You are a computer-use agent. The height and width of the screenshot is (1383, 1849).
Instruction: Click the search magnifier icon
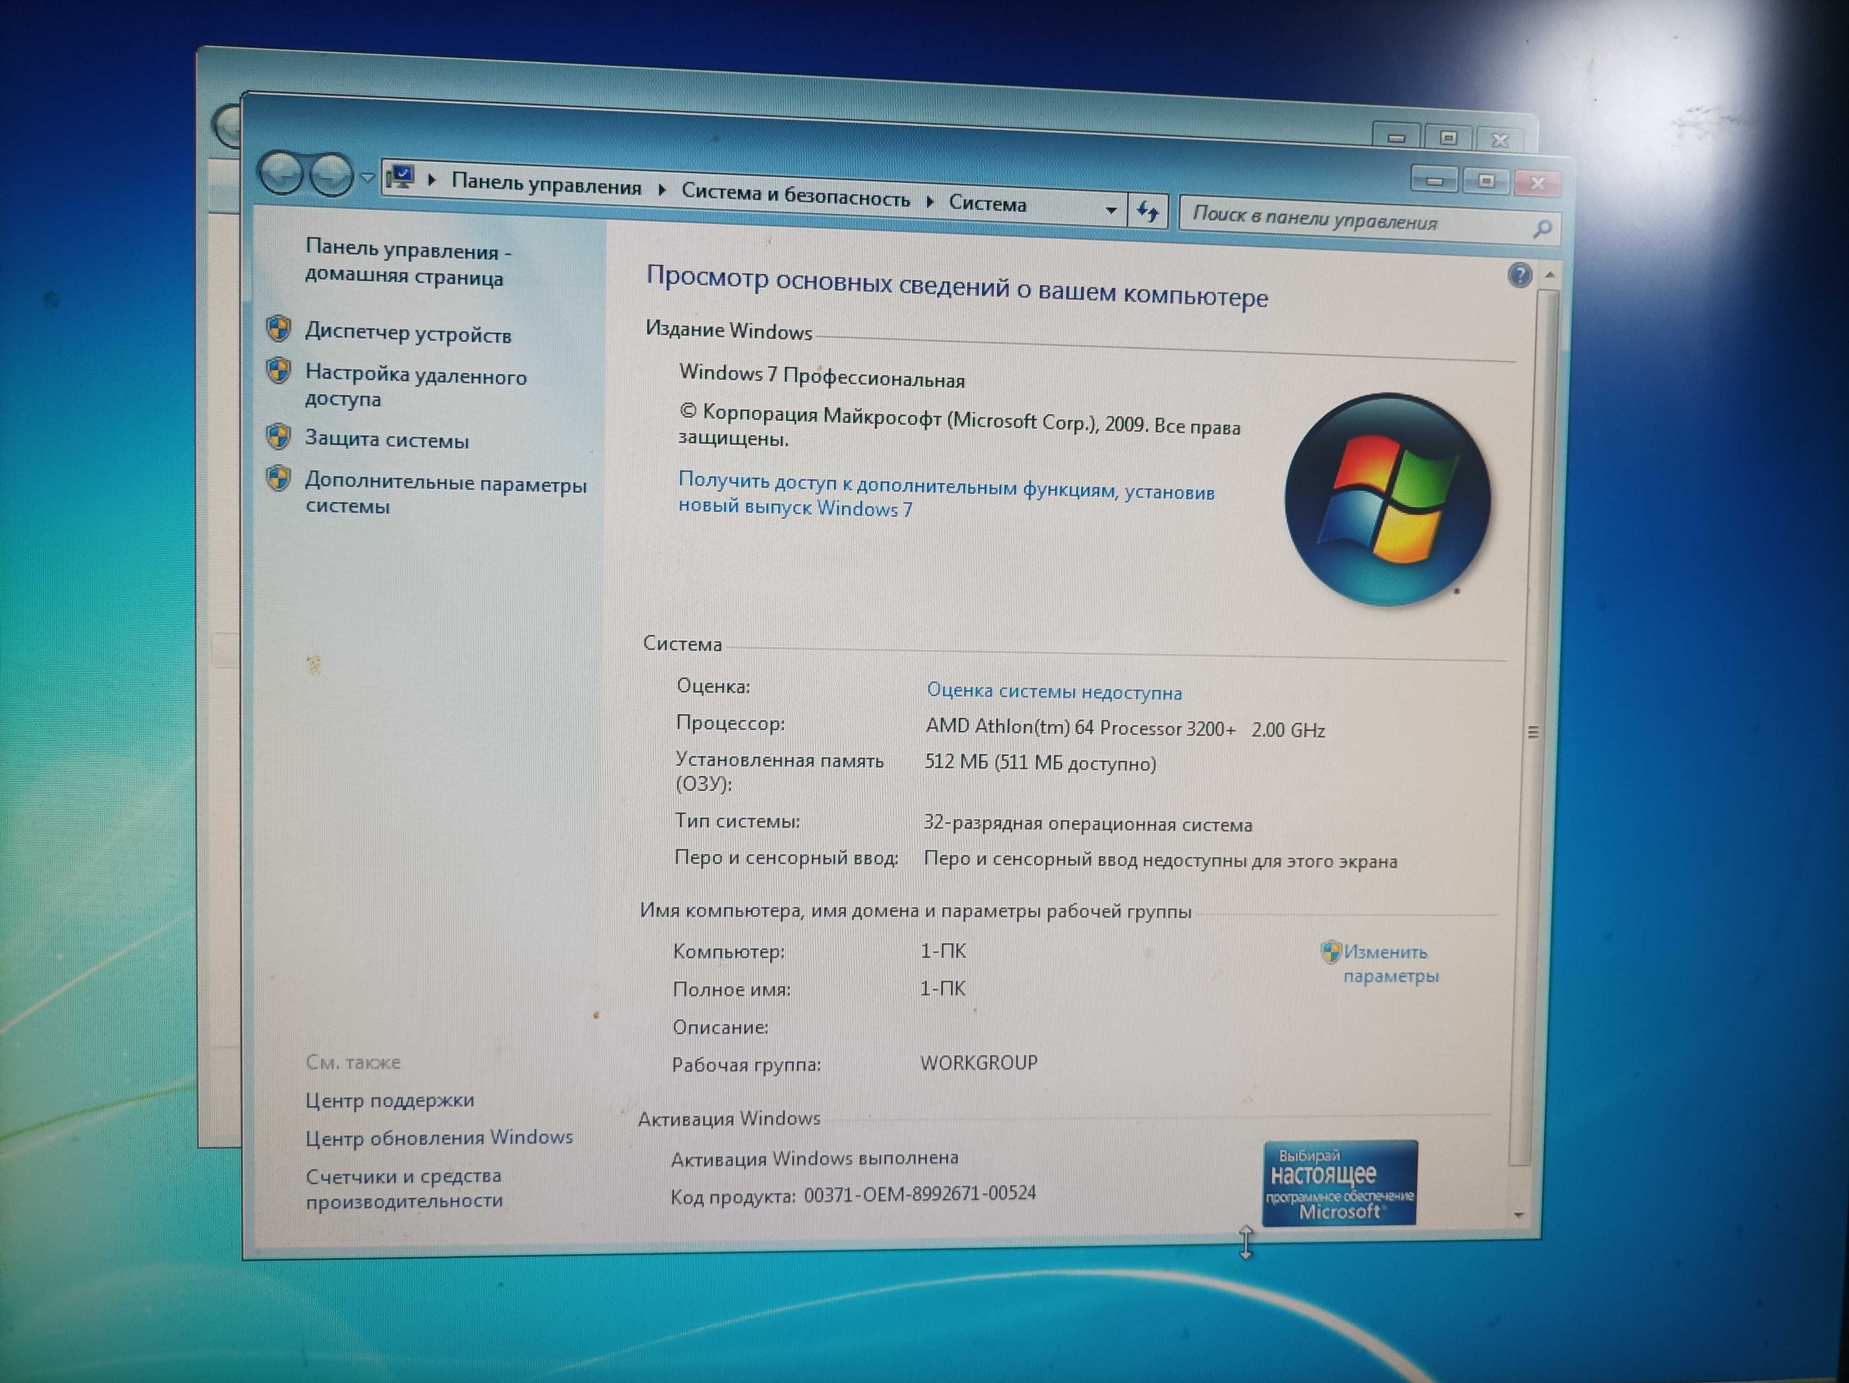pos(1542,229)
